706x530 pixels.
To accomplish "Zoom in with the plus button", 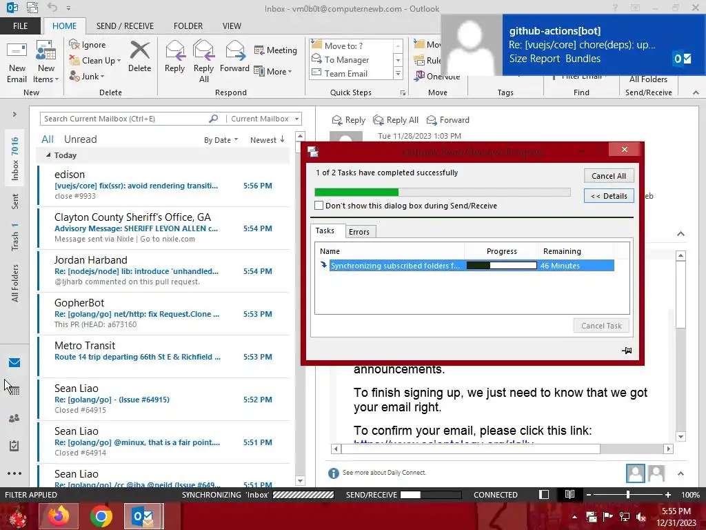I will (x=668, y=494).
